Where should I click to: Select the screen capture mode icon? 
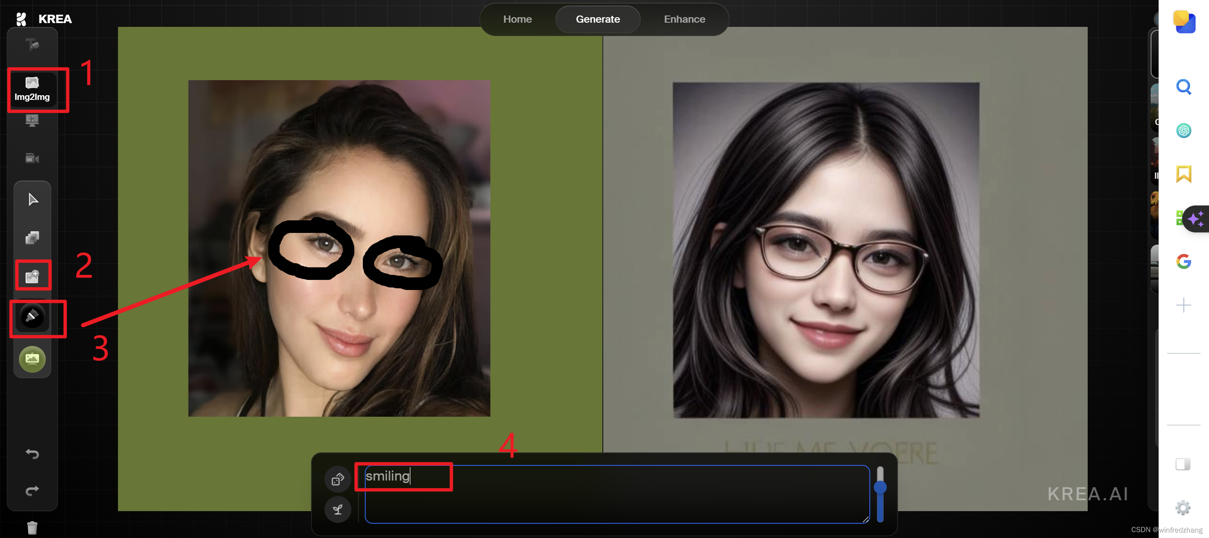[32, 120]
